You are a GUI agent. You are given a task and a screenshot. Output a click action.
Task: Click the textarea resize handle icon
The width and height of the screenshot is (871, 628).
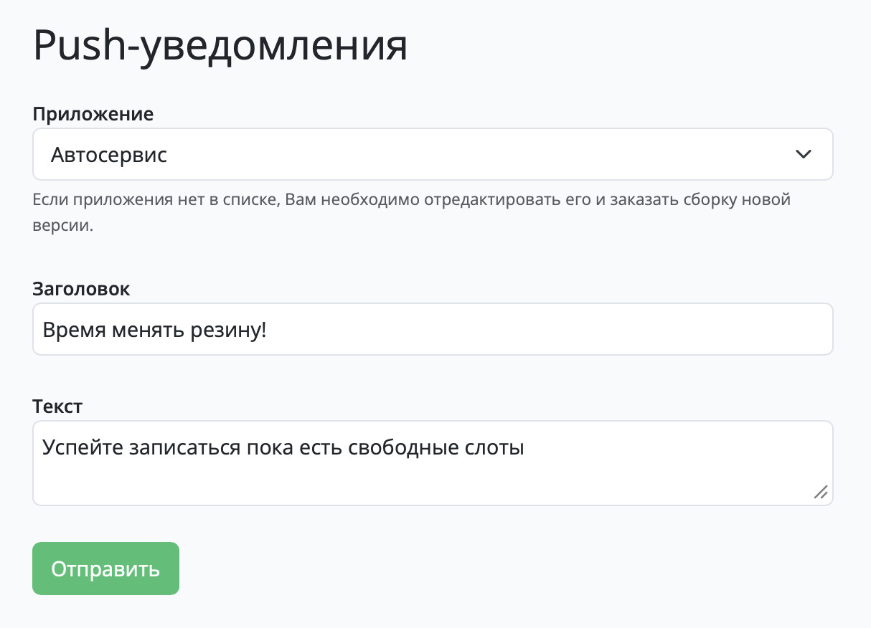[x=821, y=492]
